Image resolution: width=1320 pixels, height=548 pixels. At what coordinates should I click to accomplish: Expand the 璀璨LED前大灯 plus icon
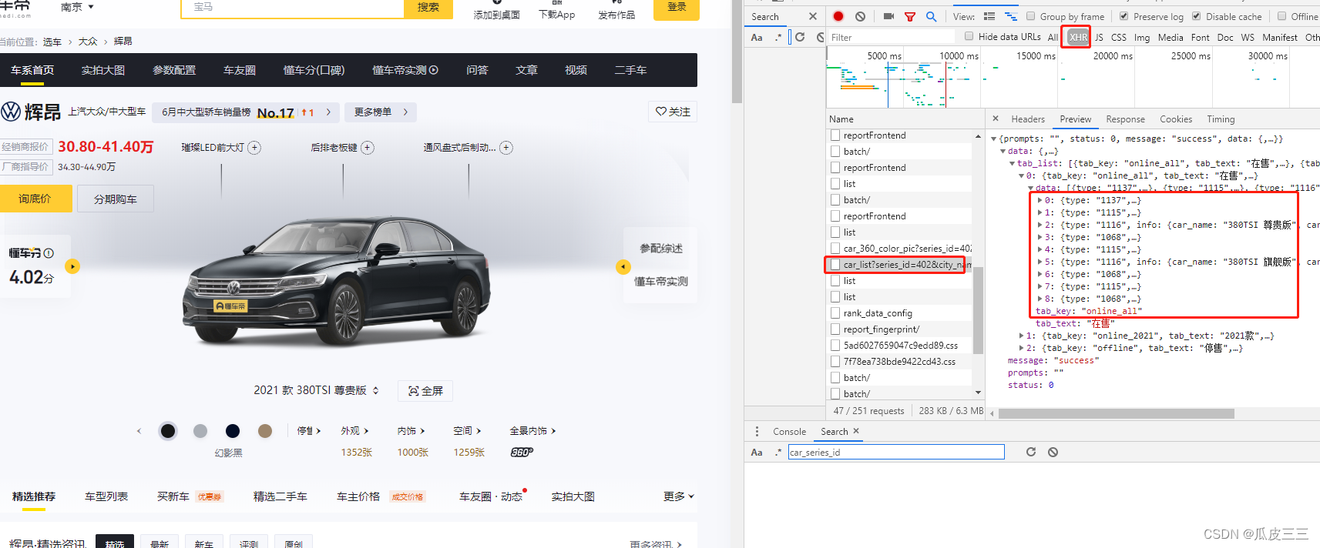point(254,148)
